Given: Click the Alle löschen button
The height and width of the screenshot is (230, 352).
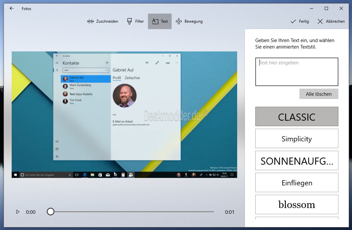Looking at the screenshot, I should [319, 94].
